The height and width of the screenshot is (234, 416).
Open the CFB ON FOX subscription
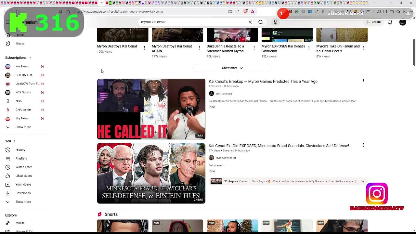point(25,75)
